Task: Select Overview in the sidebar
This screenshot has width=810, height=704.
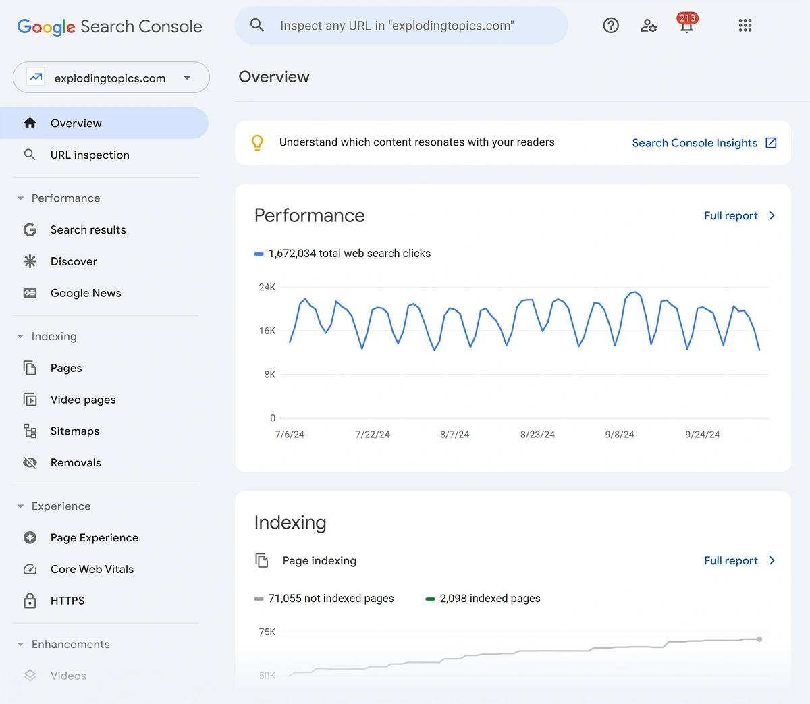Action: pos(104,123)
